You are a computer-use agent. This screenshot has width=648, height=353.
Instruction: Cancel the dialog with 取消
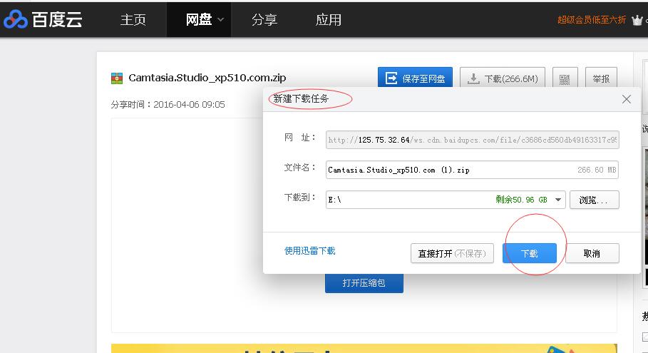click(x=592, y=253)
